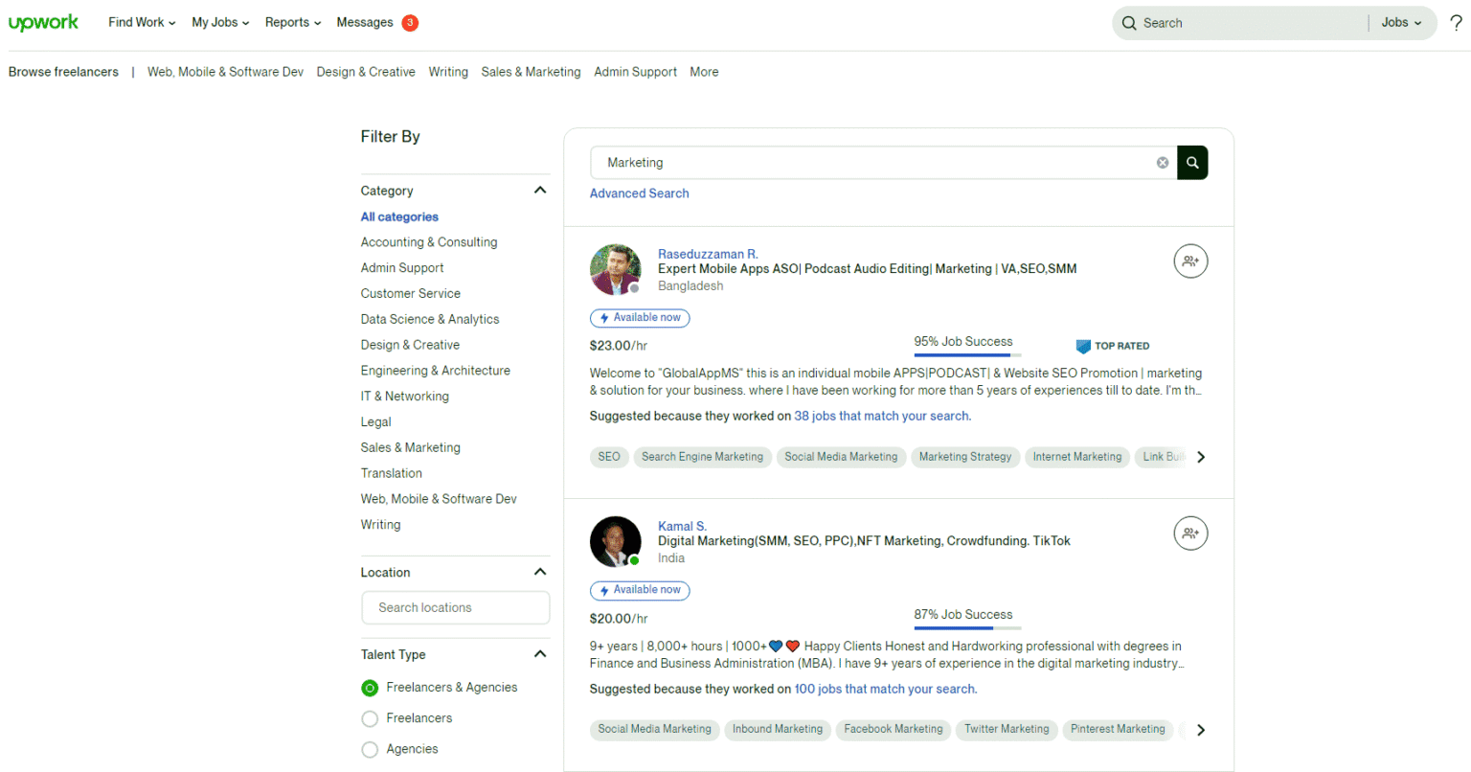Click the Search locations input field
Screen dimensions: 1471x772
pos(455,607)
